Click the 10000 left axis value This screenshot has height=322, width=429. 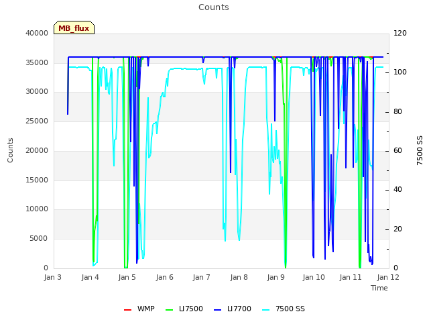pyautogui.click(x=37, y=209)
